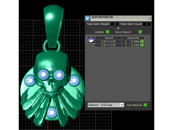Click green arrow next to Save Report
Image resolution: width=173 pixels, height=130 pixels.
[x=140, y=32]
